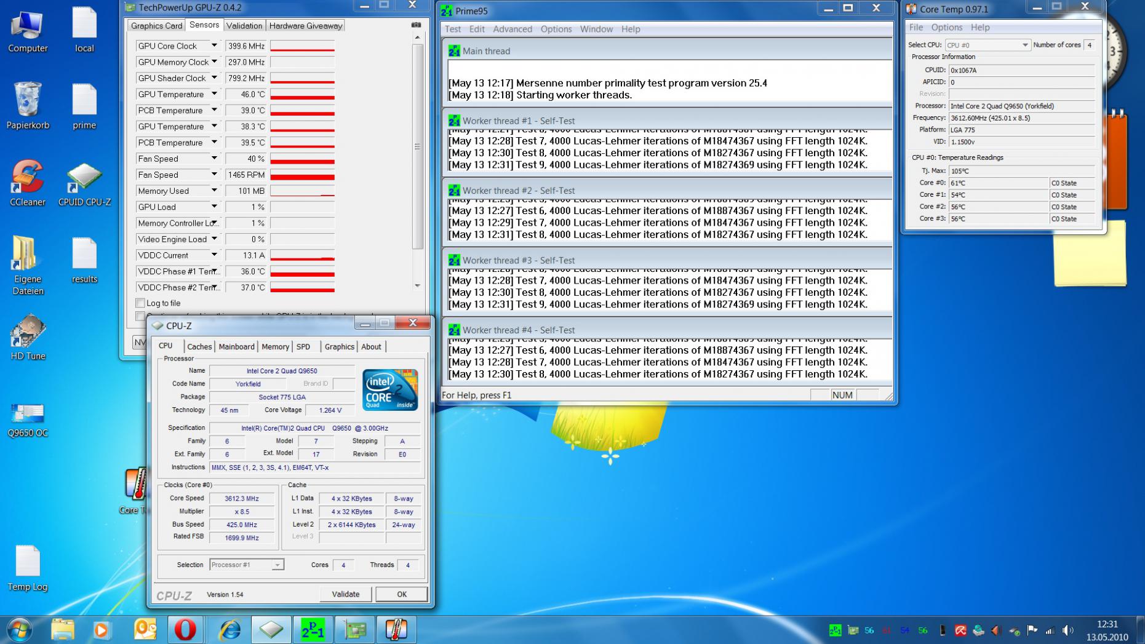Enable the Log to file checkbox
The height and width of the screenshot is (644, 1145).
pyautogui.click(x=140, y=303)
